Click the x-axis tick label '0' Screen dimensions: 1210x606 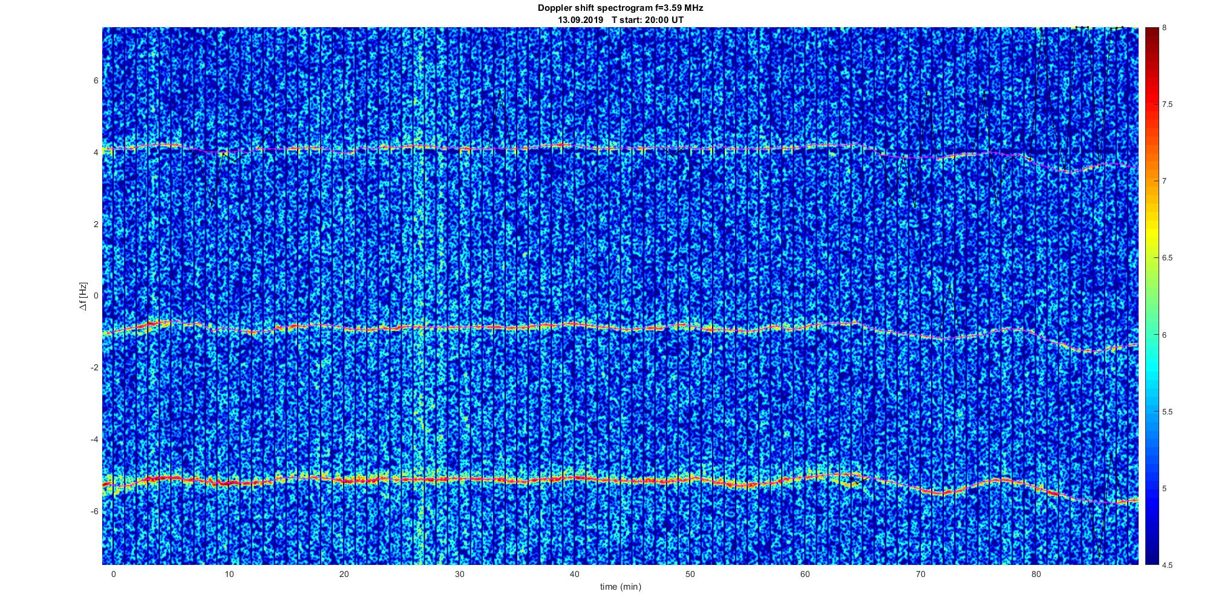[x=113, y=575]
